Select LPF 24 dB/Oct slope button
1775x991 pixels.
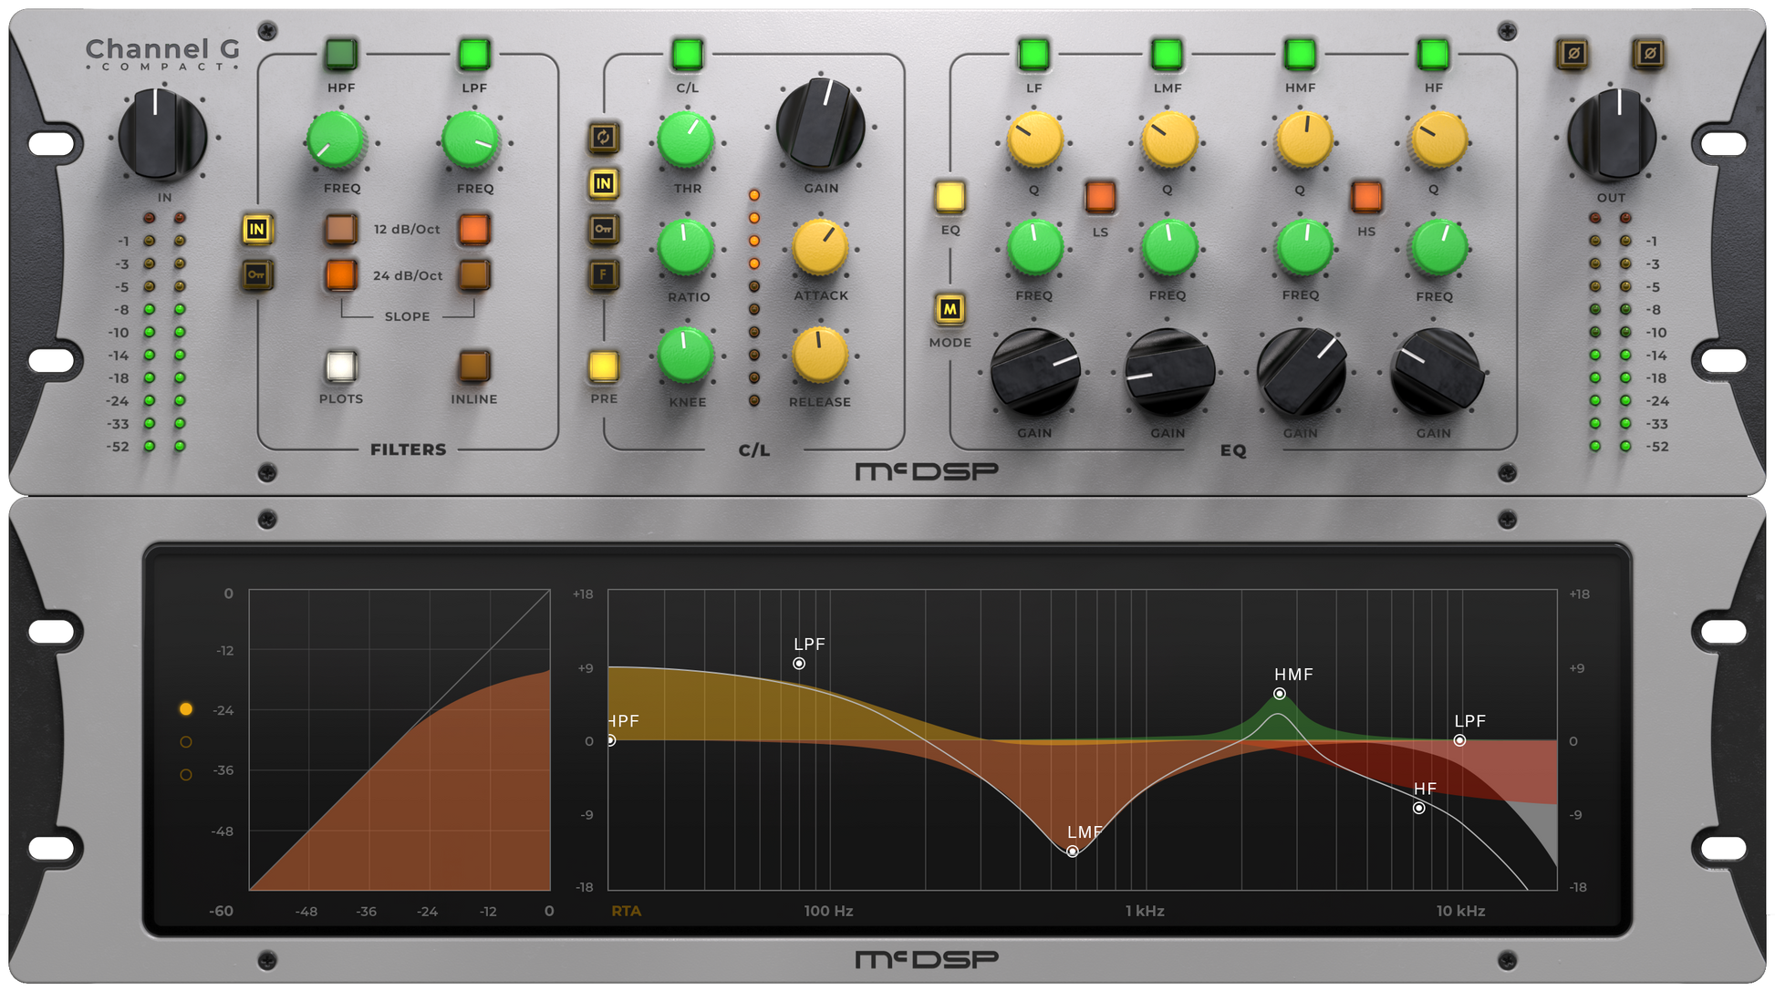coord(474,274)
